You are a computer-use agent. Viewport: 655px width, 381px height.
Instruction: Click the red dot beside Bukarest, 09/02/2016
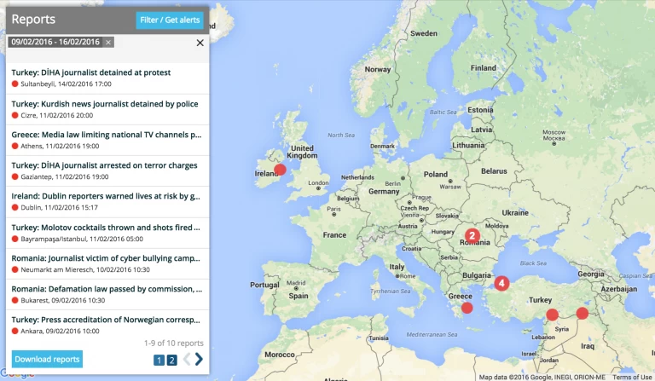click(15, 300)
